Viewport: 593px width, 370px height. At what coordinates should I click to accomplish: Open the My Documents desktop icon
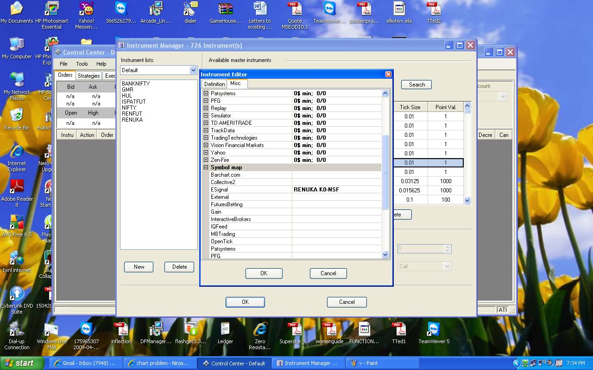pos(17,9)
